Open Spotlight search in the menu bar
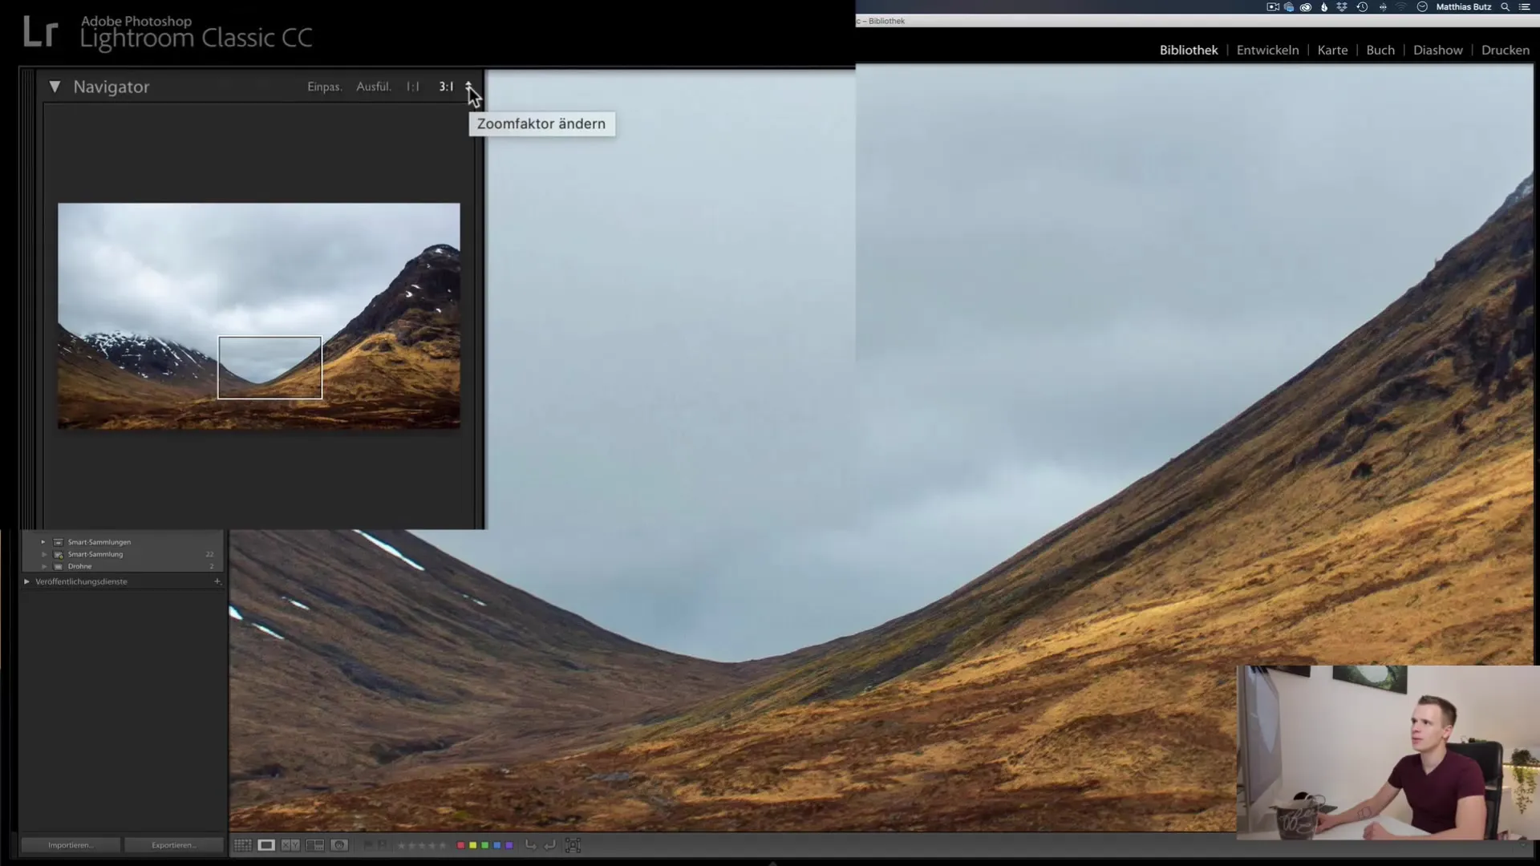Screen dimensions: 1540x866 tap(1505, 7)
